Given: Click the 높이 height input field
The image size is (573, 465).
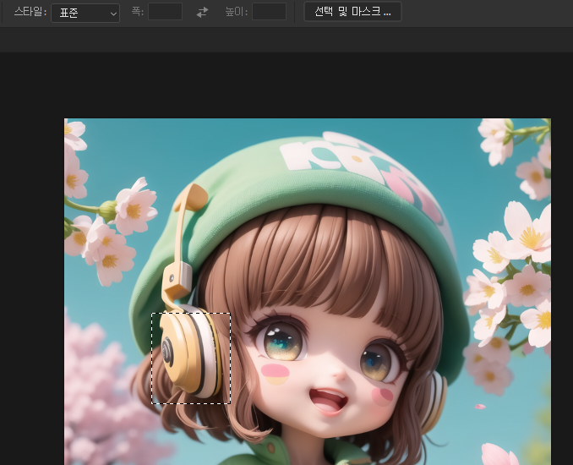Looking at the screenshot, I should click(269, 11).
